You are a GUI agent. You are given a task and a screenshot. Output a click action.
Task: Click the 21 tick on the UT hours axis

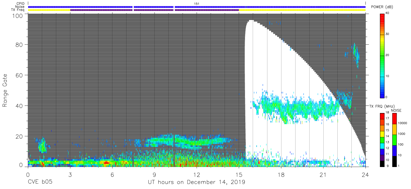coord(323,175)
